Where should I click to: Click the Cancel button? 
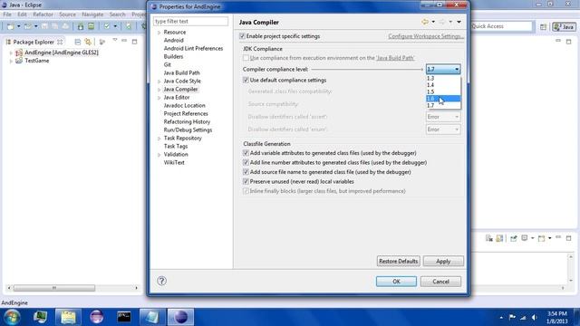pyautogui.click(x=440, y=282)
